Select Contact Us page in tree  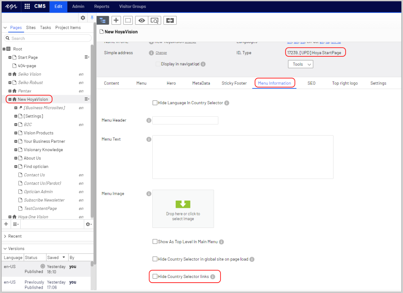pos(34,175)
